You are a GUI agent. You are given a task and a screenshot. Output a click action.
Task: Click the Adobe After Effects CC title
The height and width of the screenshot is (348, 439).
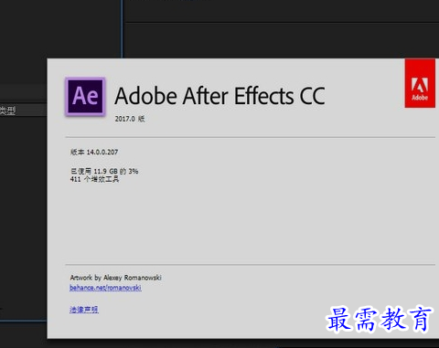tap(219, 96)
